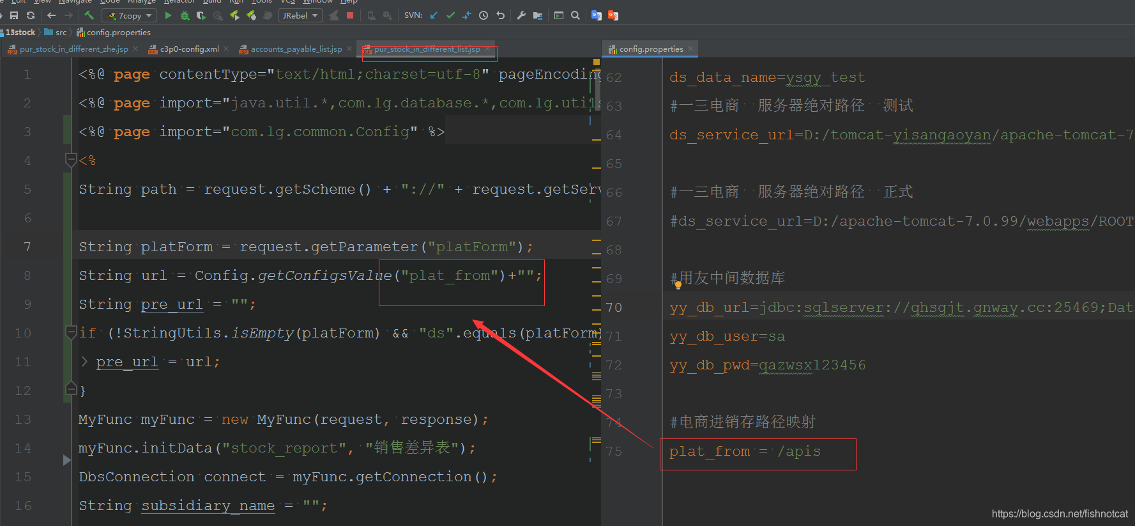Click the yellow intention light bulb
The image size is (1135, 526).
pyautogui.click(x=678, y=286)
